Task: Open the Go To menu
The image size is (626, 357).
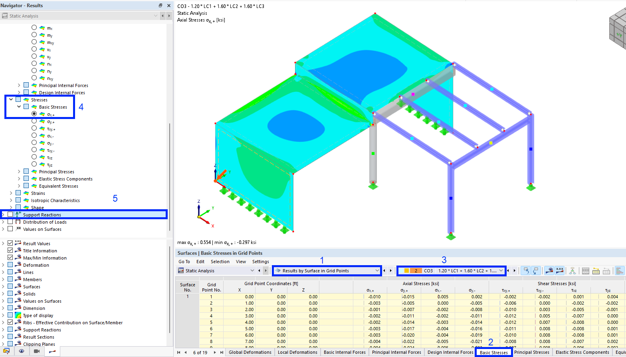Action: coord(184,262)
